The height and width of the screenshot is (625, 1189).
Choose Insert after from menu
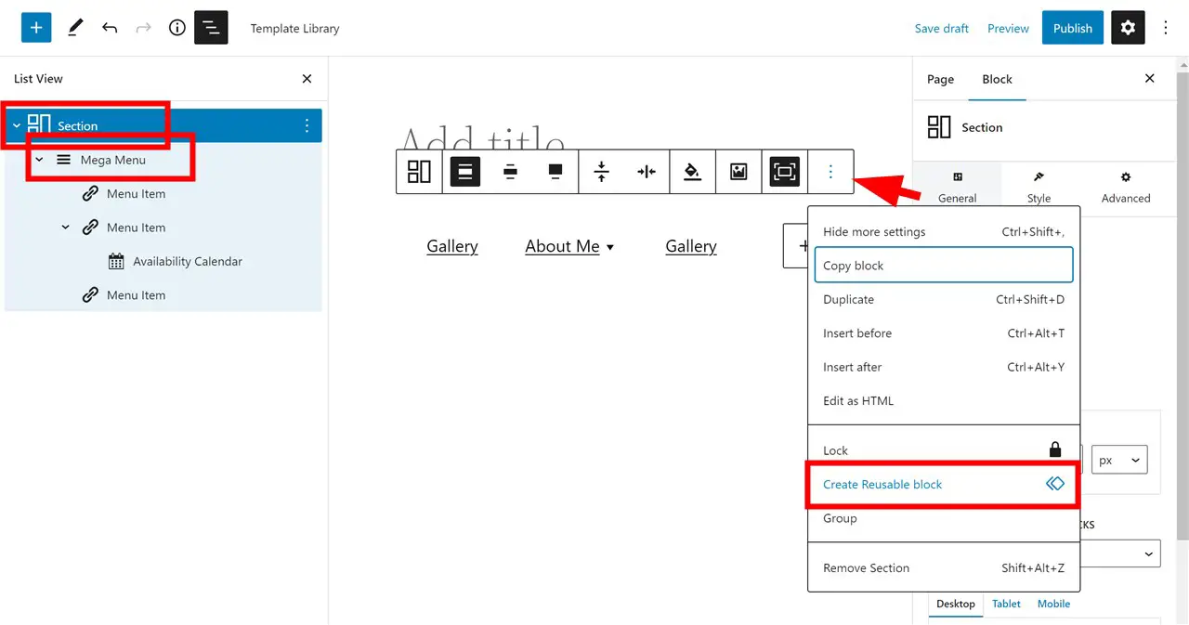[x=944, y=367]
